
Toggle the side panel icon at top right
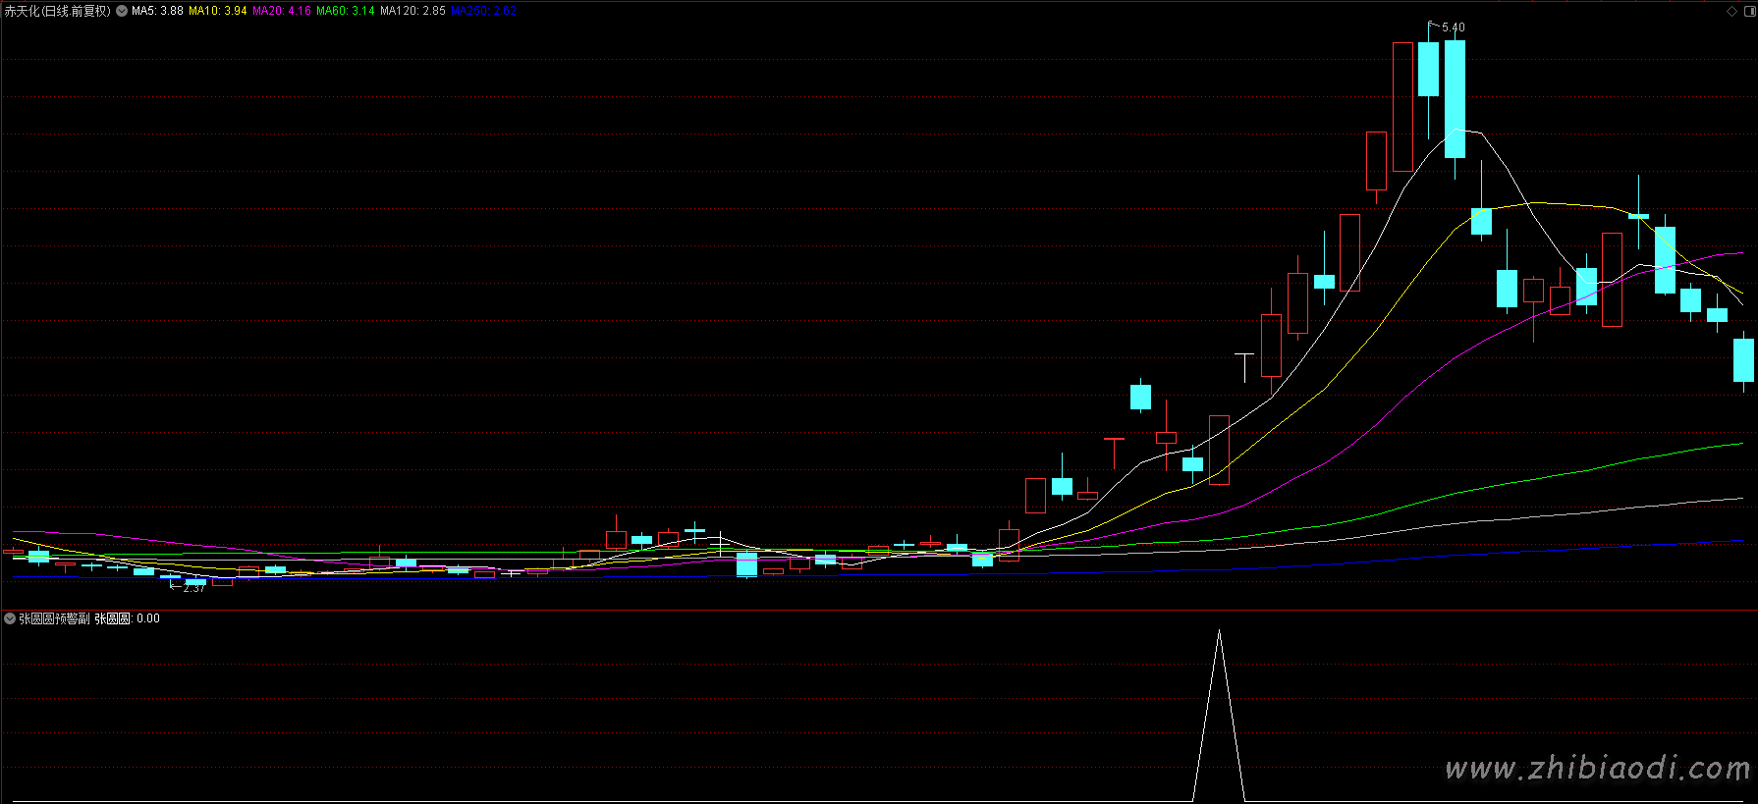tap(1749, 11)
